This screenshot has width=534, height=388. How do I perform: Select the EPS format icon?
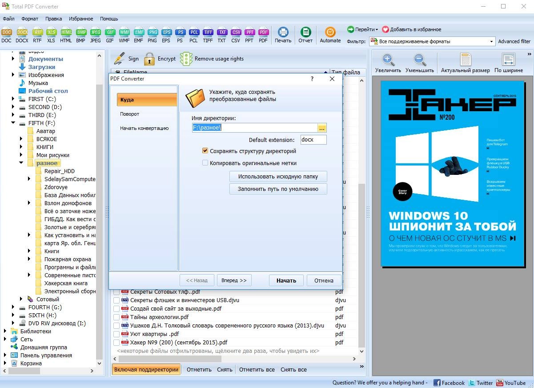pyautogui.click(x=166, y=35)
